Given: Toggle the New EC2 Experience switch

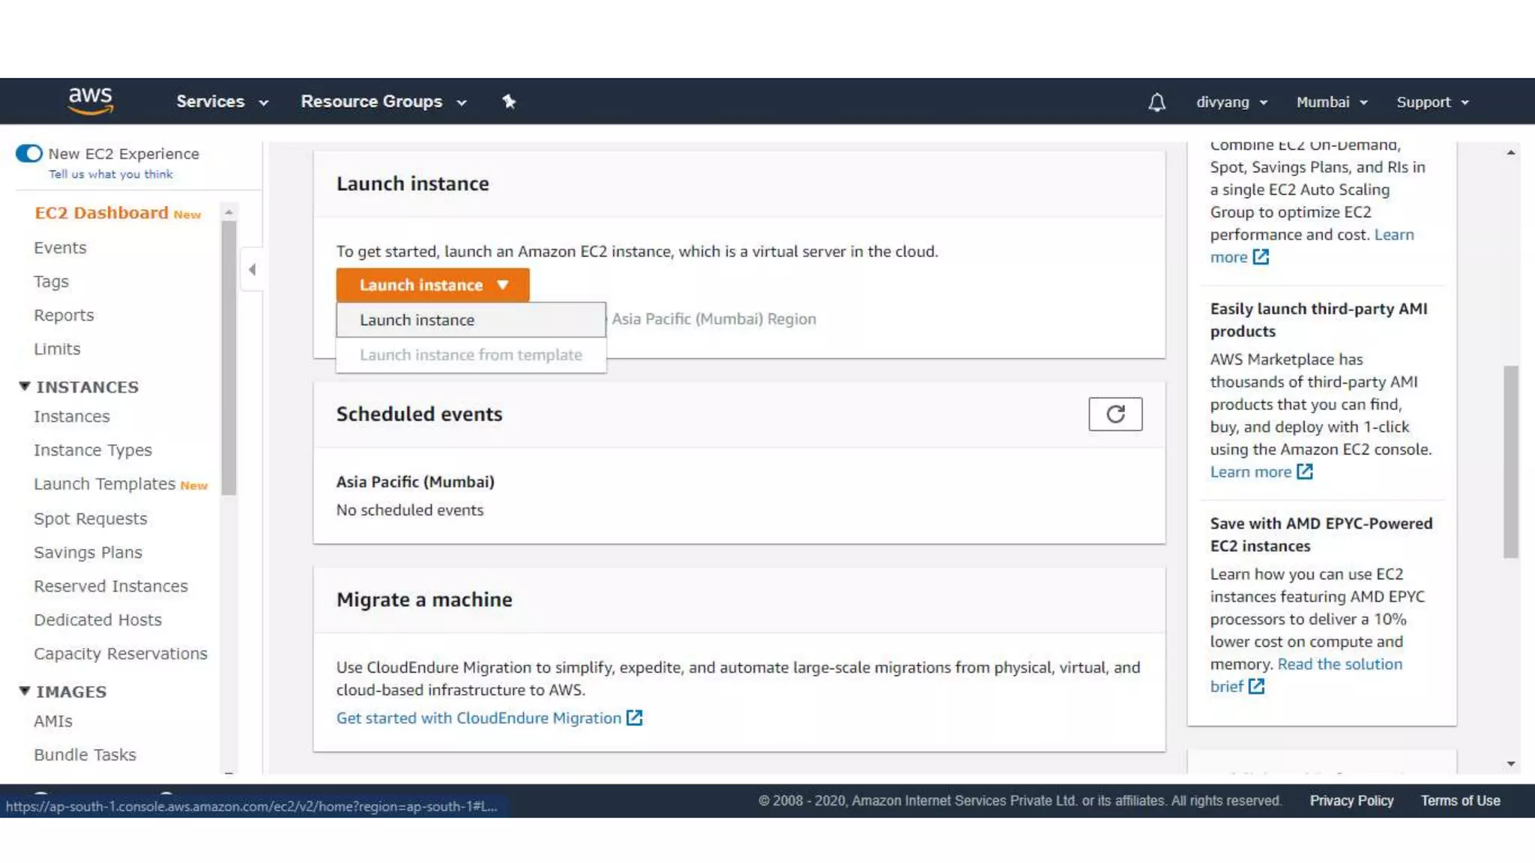Looking at the screenshot, I should pos(29,154).
